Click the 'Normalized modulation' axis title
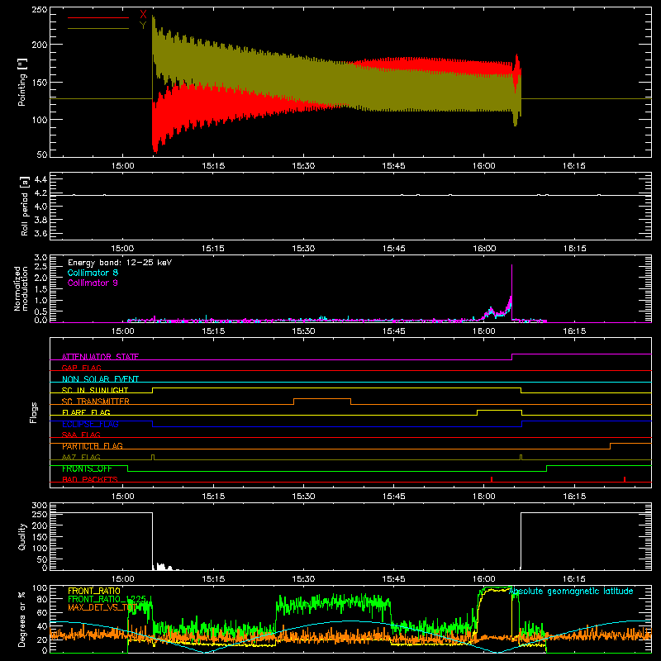 (x=21, y=288)
